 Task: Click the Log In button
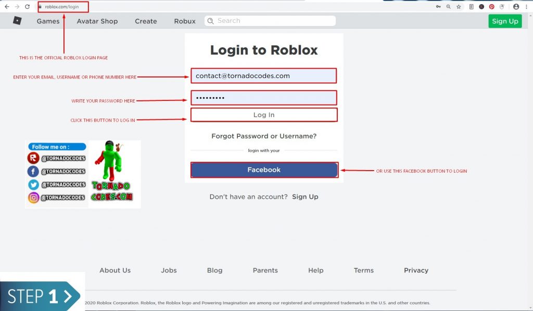264,115
